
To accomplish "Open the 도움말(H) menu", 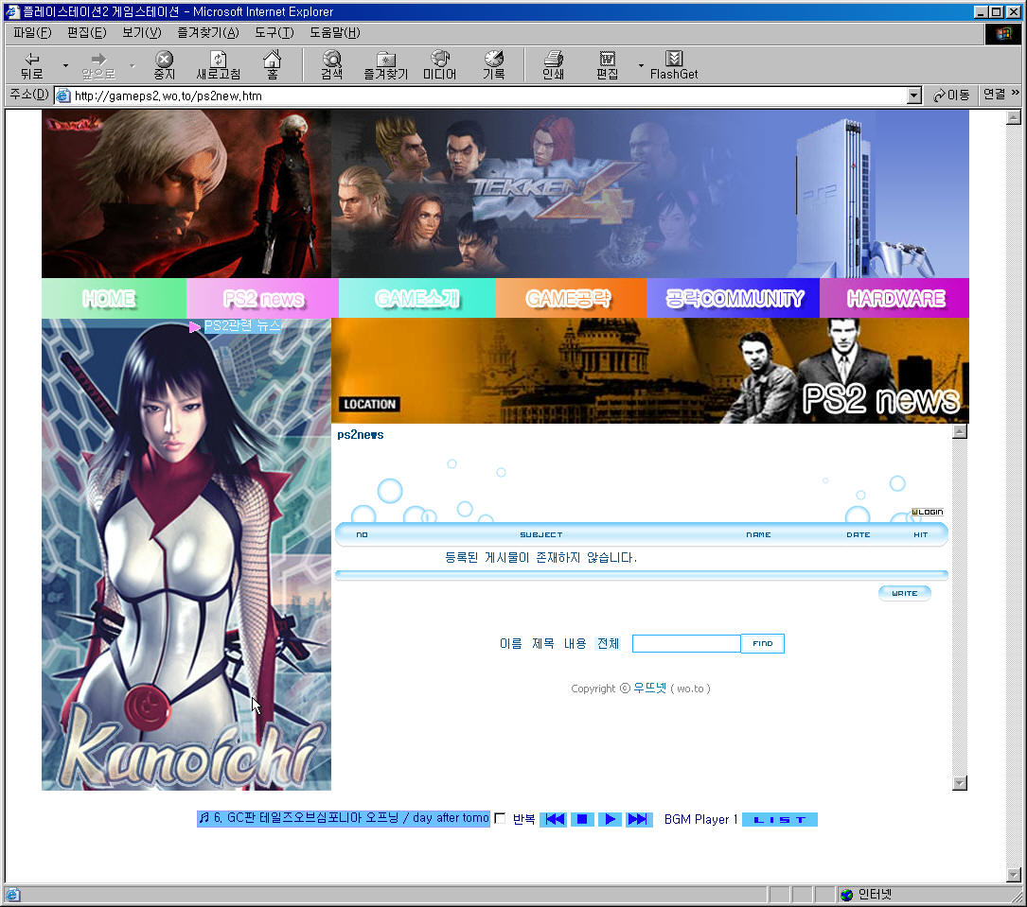I will click(335, 32).
